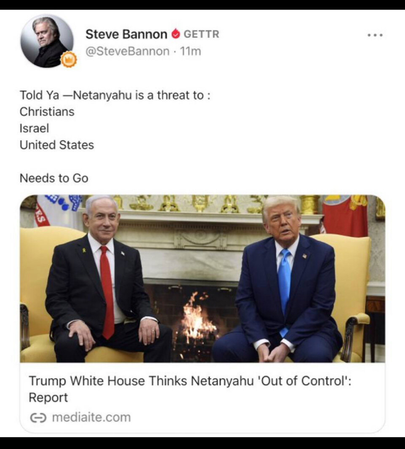Viewport: 405px width, 449px height.
Task: Click the 'United States' line in post
Action: [57, 145]
